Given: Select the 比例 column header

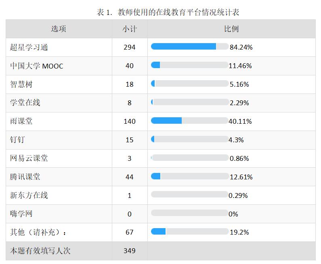Looking at the screenshot, I should [x=231, y=29].
